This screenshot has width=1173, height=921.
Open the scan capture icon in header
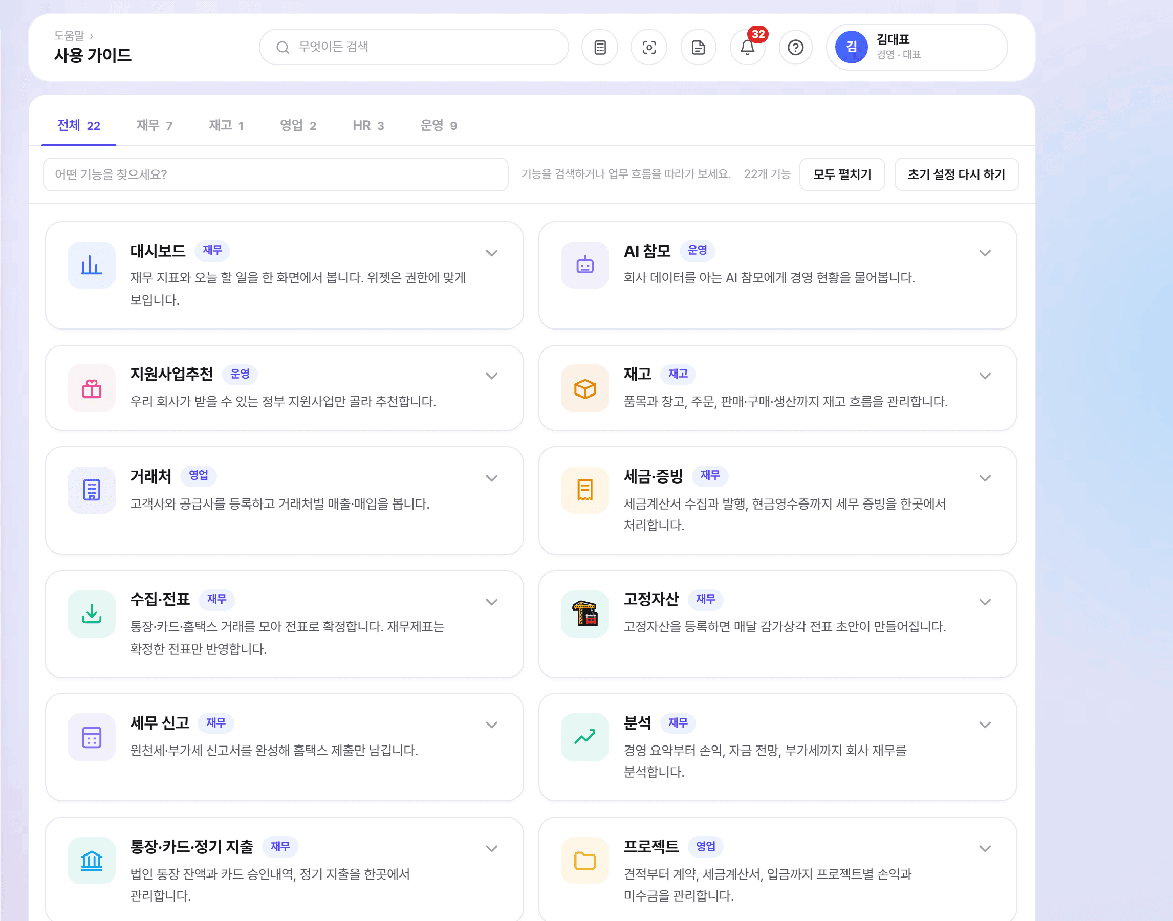(649, 48)
